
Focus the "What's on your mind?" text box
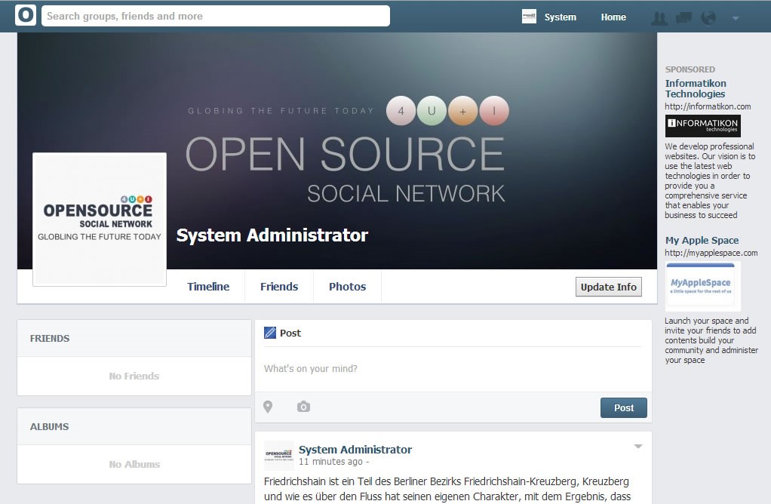[x=453, y=369]
